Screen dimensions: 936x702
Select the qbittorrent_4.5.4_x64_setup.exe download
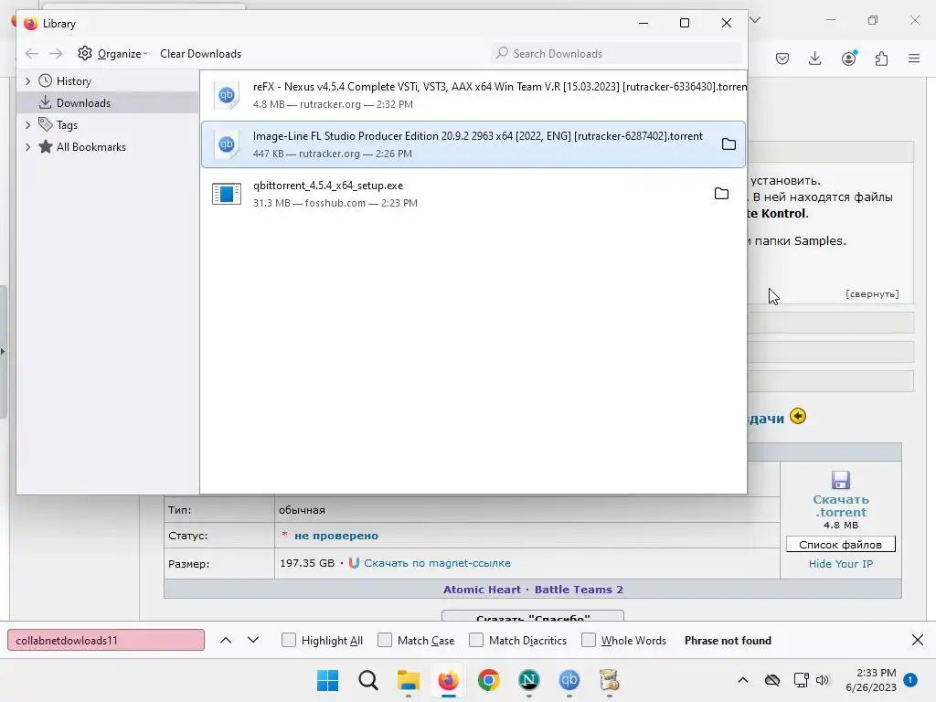[x=473, y=194]
